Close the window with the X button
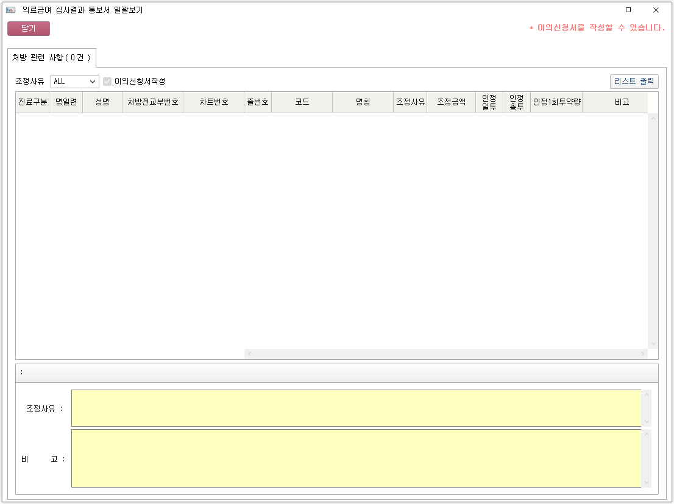This screenshot has width=674, height=504. [656, 10]
